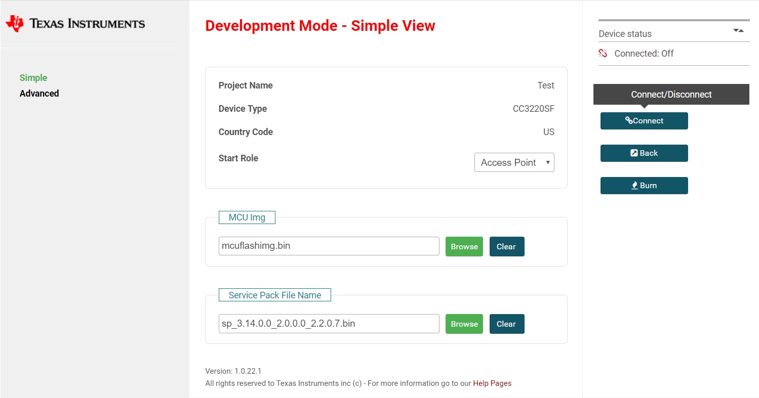Click the 'Service Pack File Name' label
The image size is (759, 398).
[x=275, y=295]
